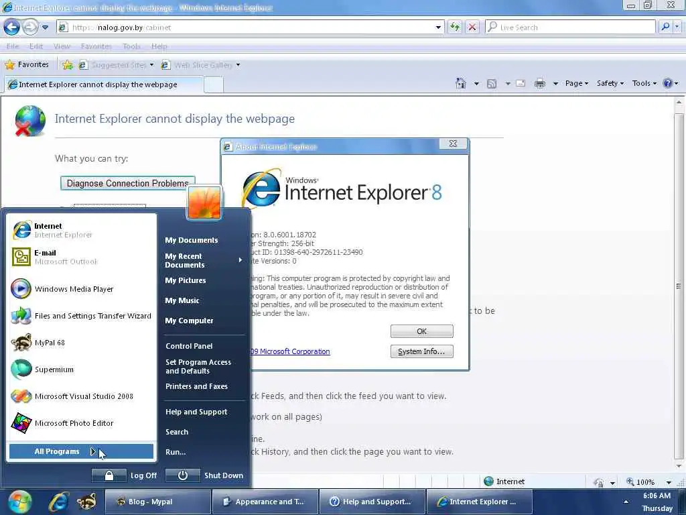The height and width of the screenshot is (515, 686).
Task: Expand the address bar URL history dropdown
Action: (438, 27)
